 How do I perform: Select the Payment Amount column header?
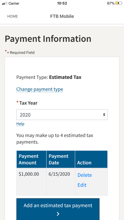point(31,159)
